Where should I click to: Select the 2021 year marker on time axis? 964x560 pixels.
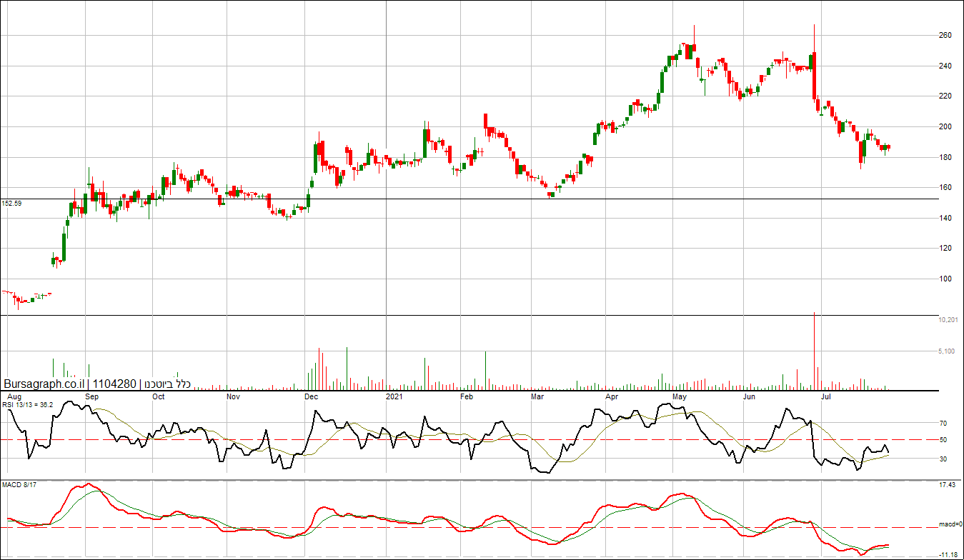coord(394,396)
